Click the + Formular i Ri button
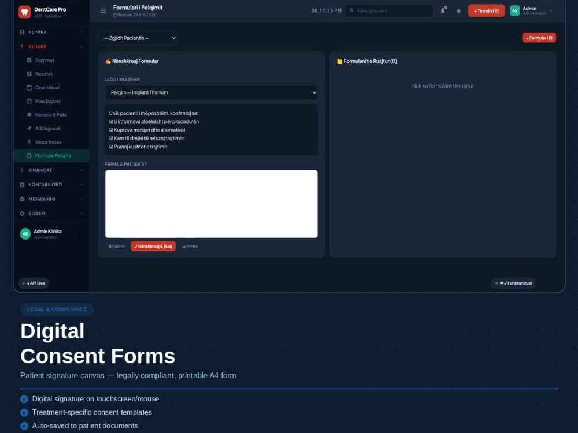 tap(539, 38)
